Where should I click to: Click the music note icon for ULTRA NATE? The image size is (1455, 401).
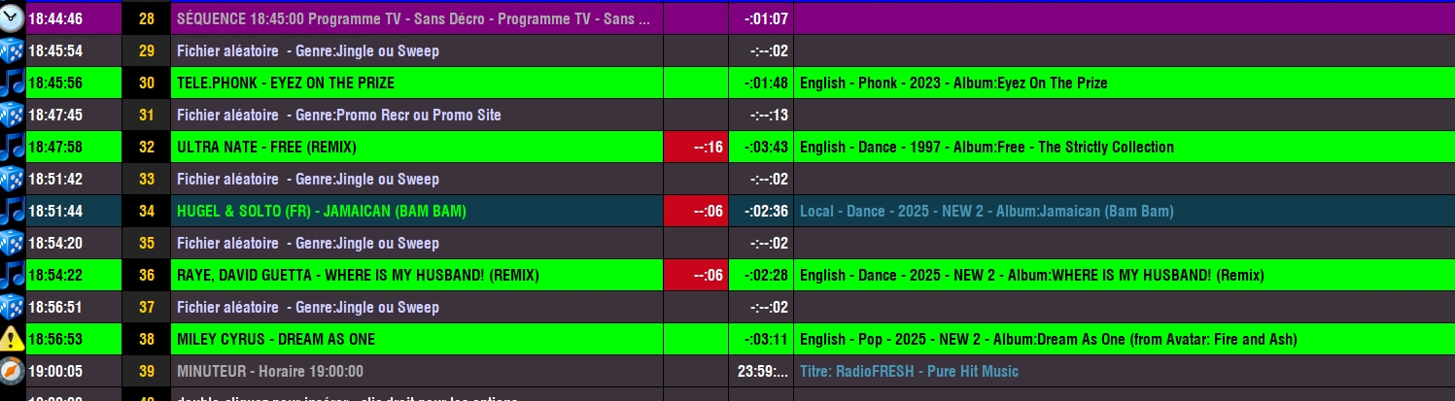pyautogui.click(x=12, y=147)
